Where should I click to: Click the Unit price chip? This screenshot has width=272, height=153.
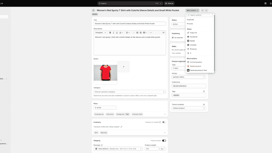tap(110, 114)
